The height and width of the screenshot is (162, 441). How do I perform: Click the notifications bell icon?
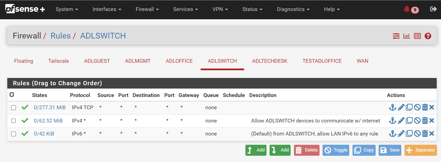pyautogui.click(x=407, y=9)
